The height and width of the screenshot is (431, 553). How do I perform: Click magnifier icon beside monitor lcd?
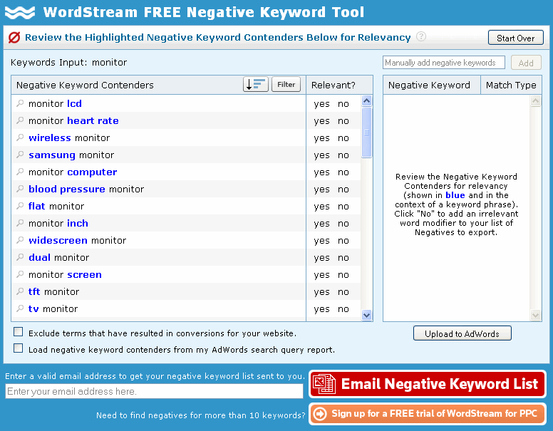click(20, 103)
